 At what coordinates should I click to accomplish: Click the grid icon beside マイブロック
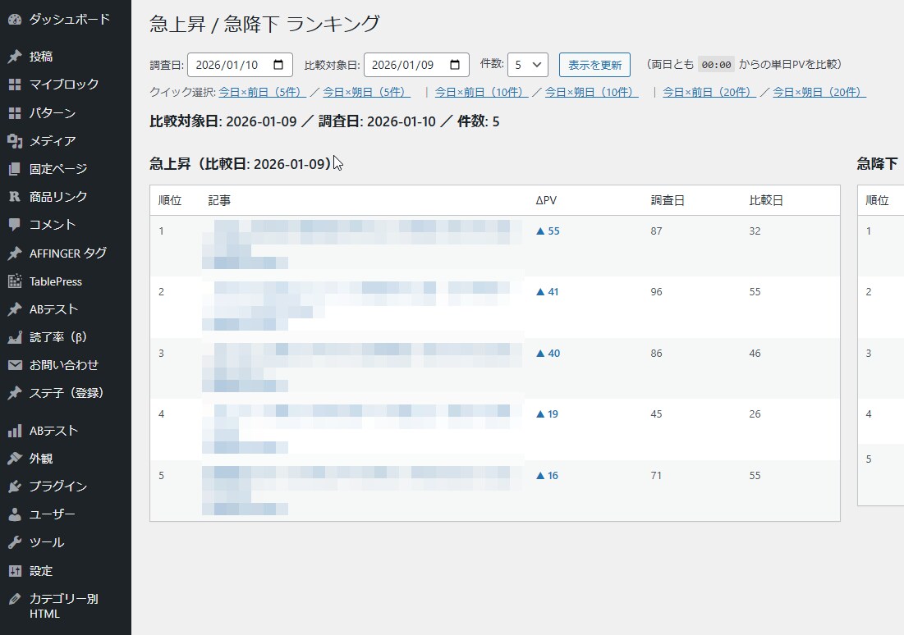[x=15, y=85]
